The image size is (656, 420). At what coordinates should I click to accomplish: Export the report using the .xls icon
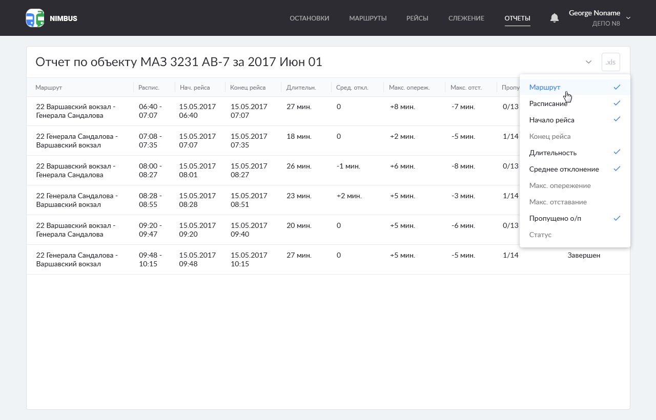point(610,62)
